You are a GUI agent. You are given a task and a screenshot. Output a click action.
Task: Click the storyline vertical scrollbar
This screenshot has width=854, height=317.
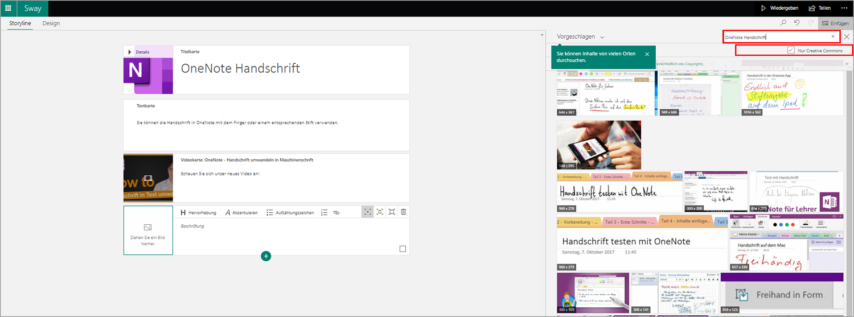541,173
